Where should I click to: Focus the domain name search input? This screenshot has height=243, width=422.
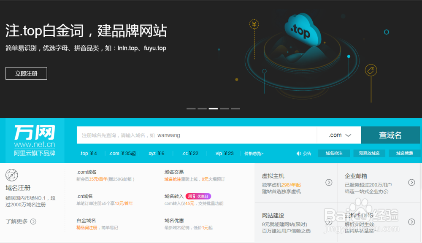[x=197, y=135]
